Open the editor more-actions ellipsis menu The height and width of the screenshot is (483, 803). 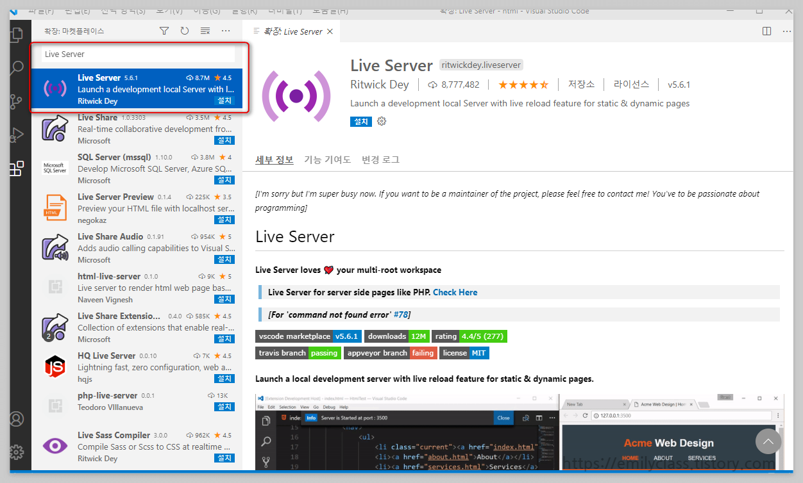pyautogui.click(x=788, y=31)
